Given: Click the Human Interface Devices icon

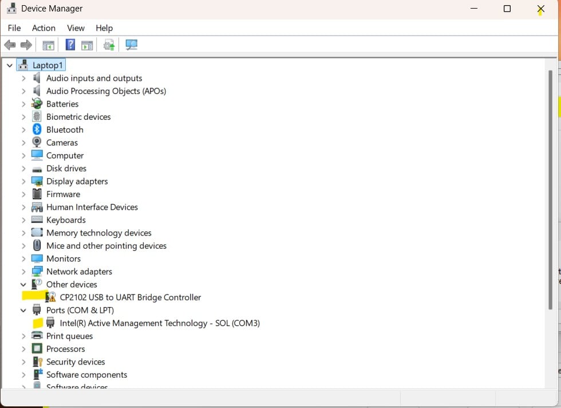Looking at the screenshot, I should pyautogui.click(x=37, y=207).
